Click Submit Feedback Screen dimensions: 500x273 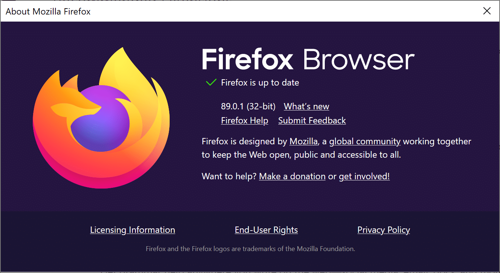[x=312, y=121]
